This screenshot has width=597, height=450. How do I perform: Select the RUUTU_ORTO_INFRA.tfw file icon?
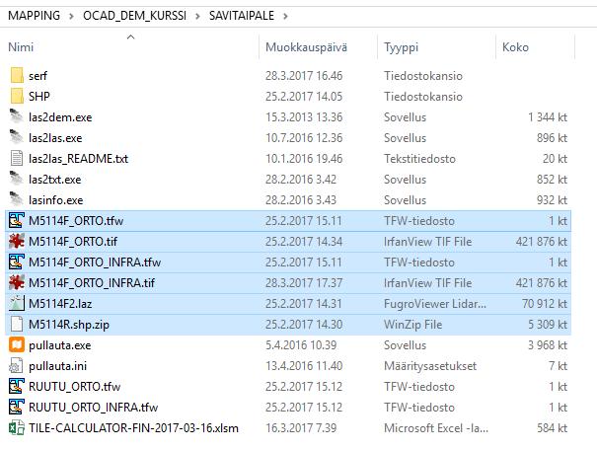point(17,407)
